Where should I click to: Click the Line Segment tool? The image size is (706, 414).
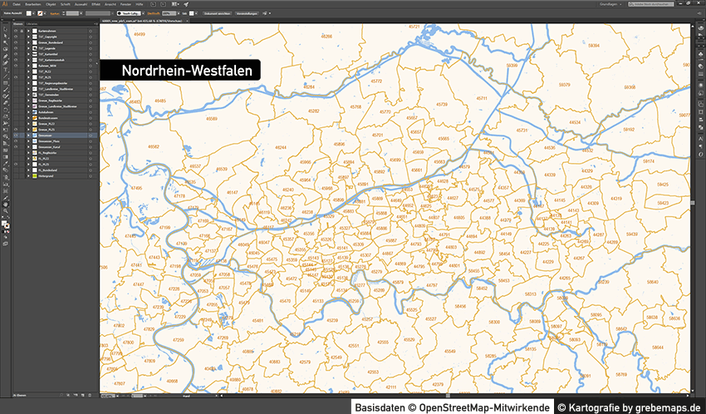point(5,75)
